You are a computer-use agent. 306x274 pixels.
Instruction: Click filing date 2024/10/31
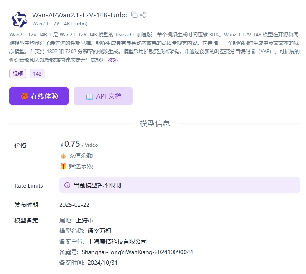103,263
